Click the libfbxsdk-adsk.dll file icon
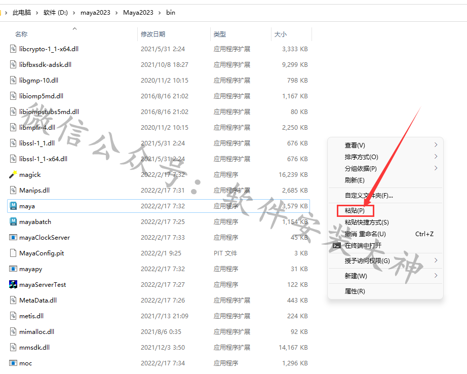Image resolution: width=467 pixels, height=374 pixels. coord(13,64)
